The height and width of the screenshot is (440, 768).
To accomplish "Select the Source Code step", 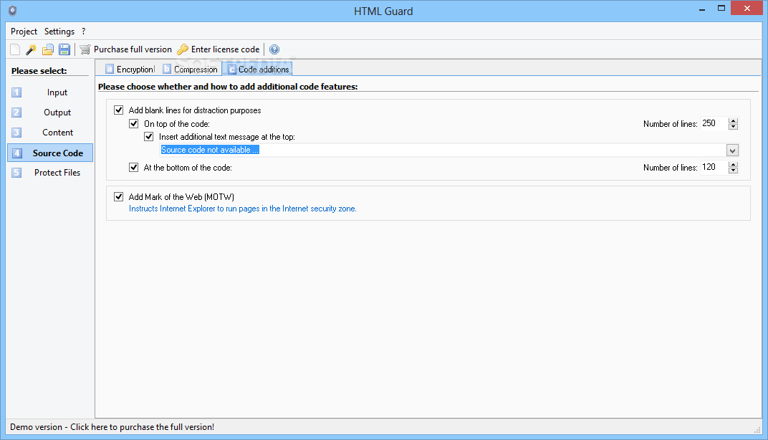I will point(50,153).
